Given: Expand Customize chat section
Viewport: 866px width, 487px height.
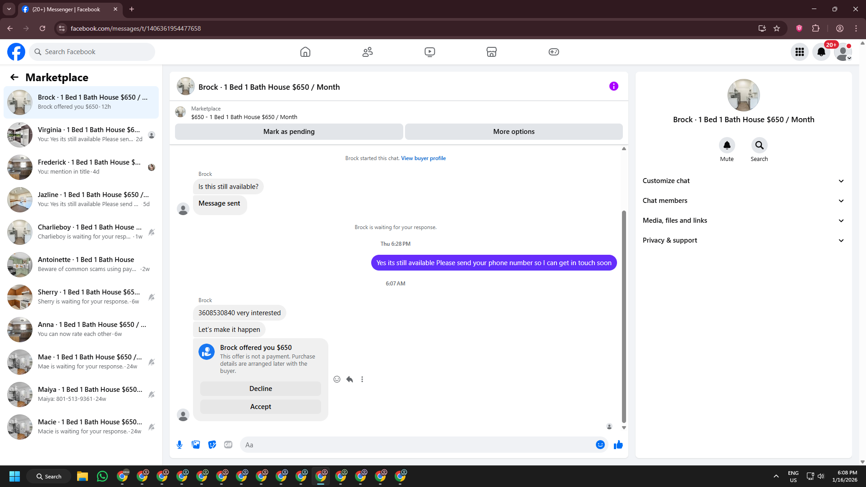Looking at the screenshot, I should pyautogui.click(x=743, y=181).
